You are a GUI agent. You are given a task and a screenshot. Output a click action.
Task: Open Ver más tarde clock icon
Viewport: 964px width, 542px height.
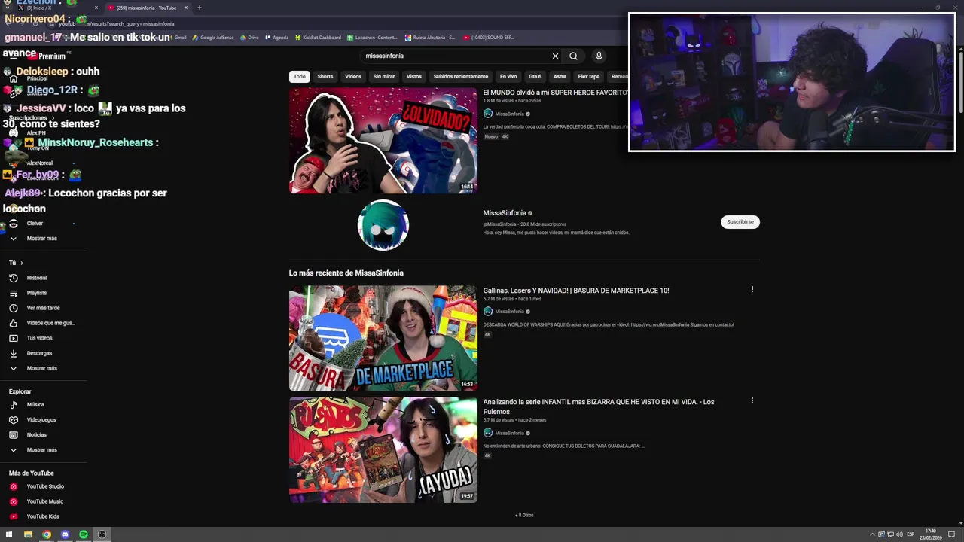pos(13,308)
